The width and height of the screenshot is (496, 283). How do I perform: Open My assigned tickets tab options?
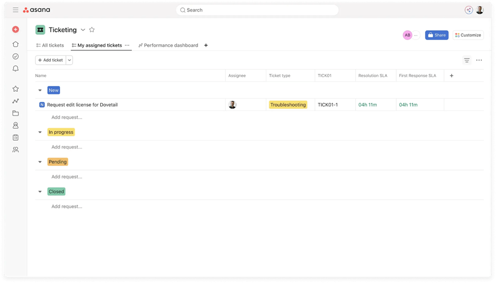click(x=127, y=45)
